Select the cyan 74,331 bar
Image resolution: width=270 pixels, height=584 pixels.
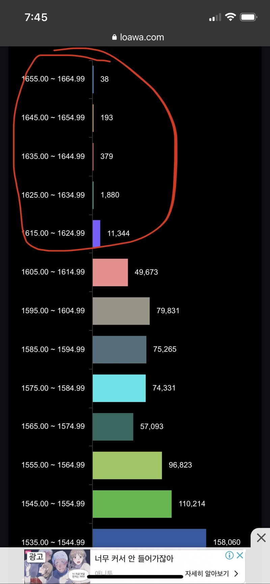pyautogui.click(x=119, y=388)
